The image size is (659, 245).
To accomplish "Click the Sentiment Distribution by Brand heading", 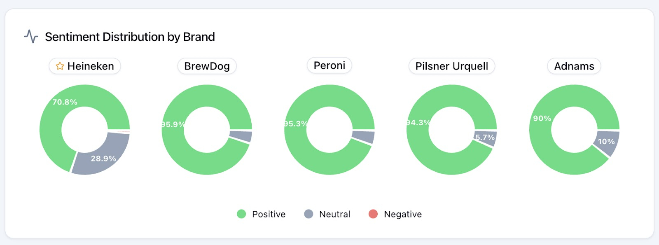I will (130, 37).
